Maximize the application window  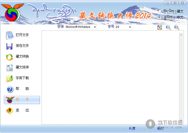[175, 3]
